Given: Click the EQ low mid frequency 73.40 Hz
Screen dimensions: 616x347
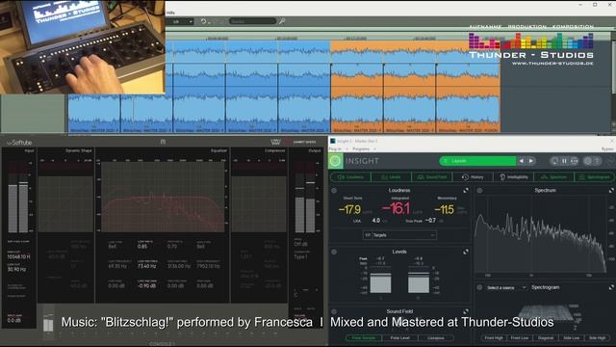Looking at the screenshot, I should (x=146, y=266).
